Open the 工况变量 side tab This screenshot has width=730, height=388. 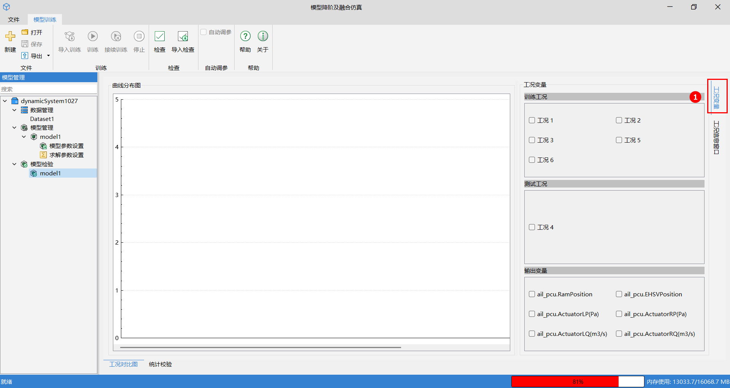point(716,97)
